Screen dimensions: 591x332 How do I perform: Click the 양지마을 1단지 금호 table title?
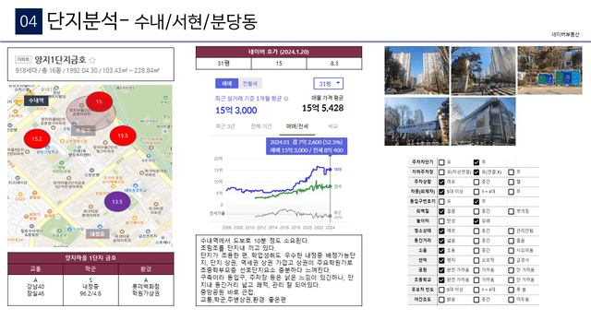pyautogui.click(x=90, y=258)
